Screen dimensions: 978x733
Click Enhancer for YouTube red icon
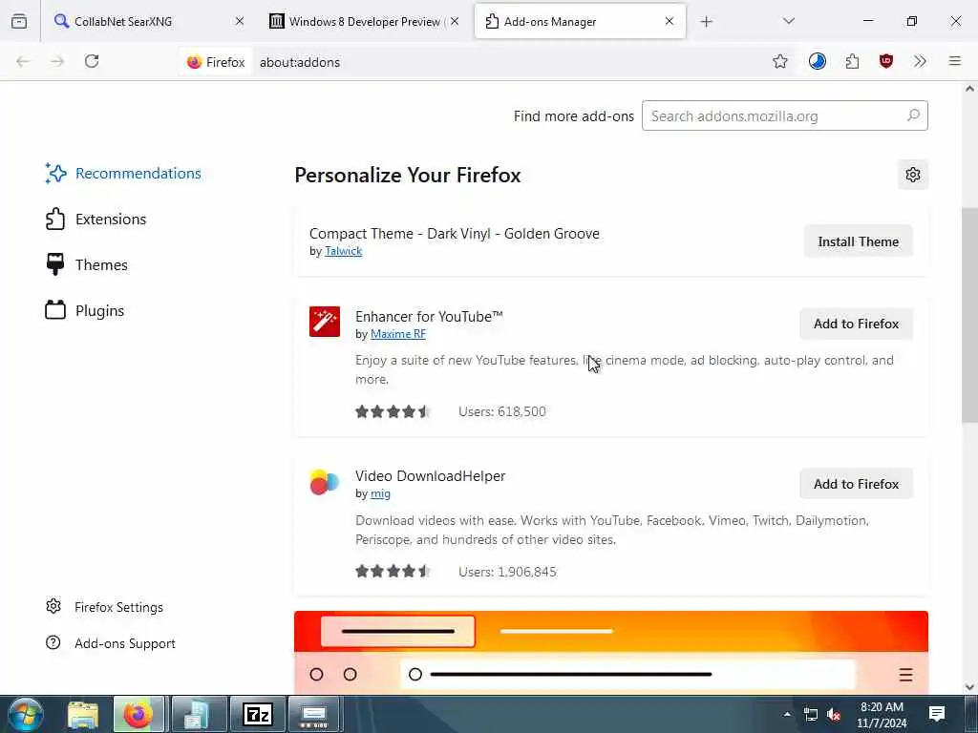(325, 322)
